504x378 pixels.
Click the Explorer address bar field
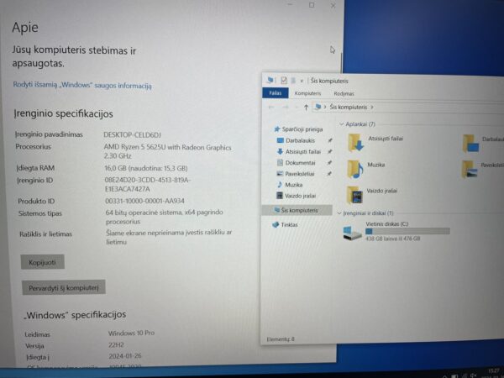408,108
